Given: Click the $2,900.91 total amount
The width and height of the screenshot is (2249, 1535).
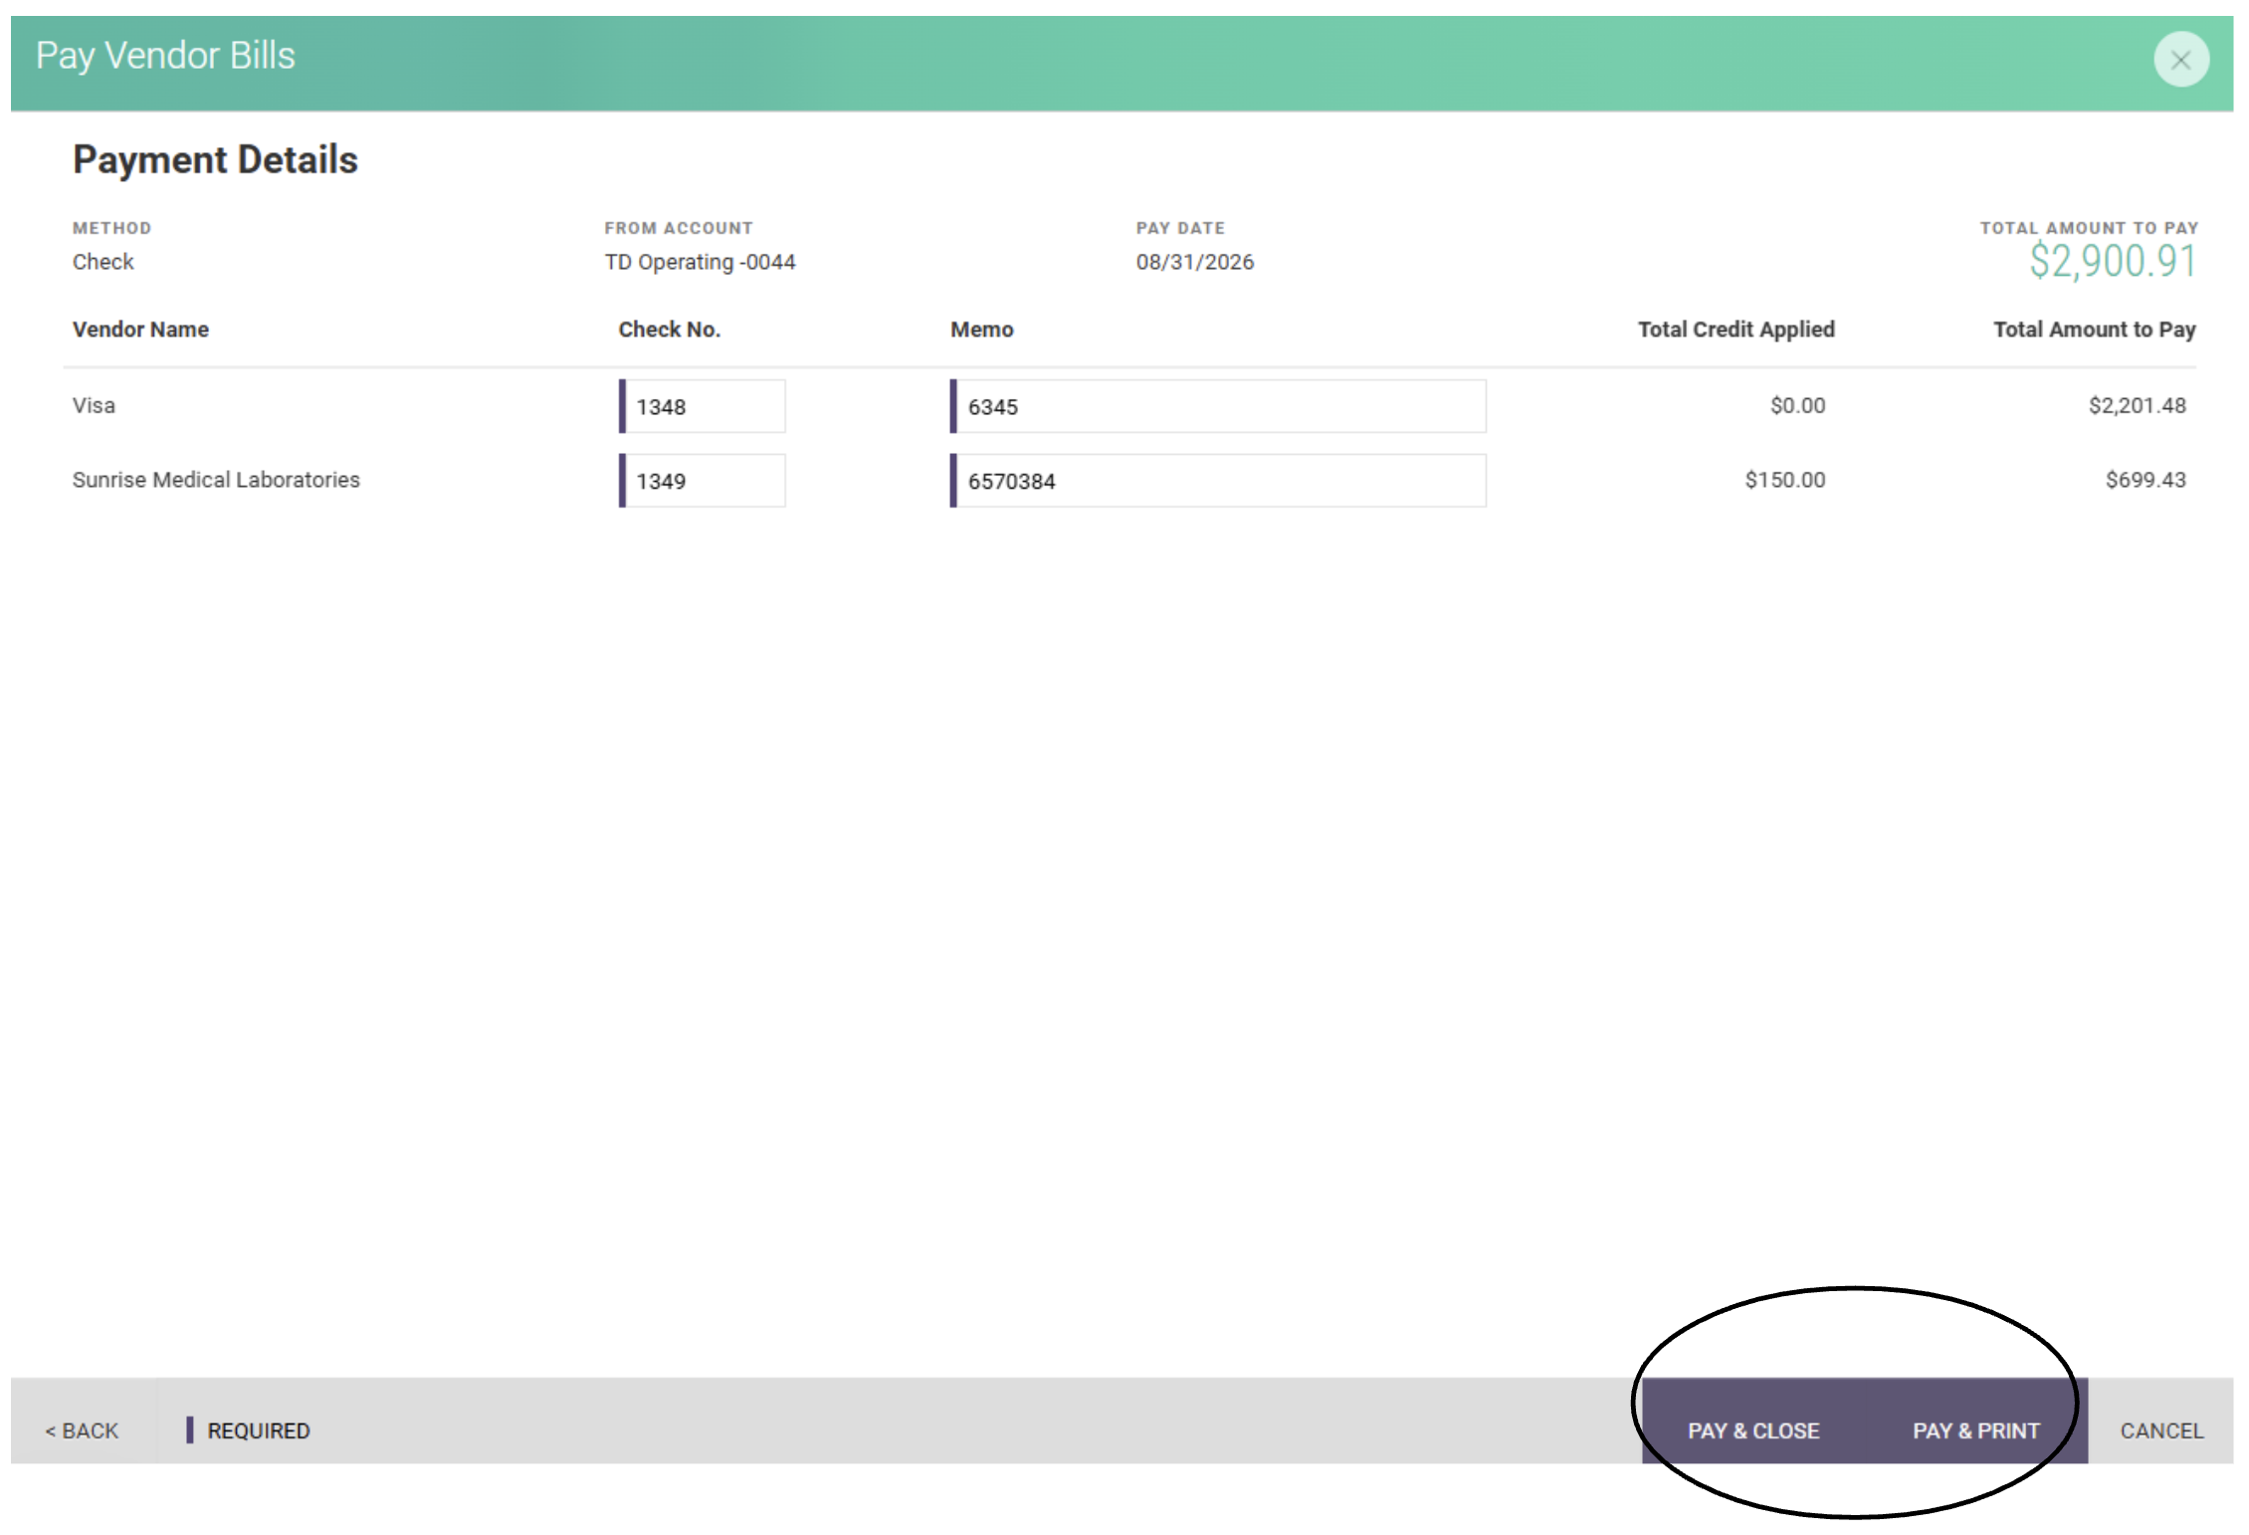Looking at the screenshot, I should (2113, 262).
